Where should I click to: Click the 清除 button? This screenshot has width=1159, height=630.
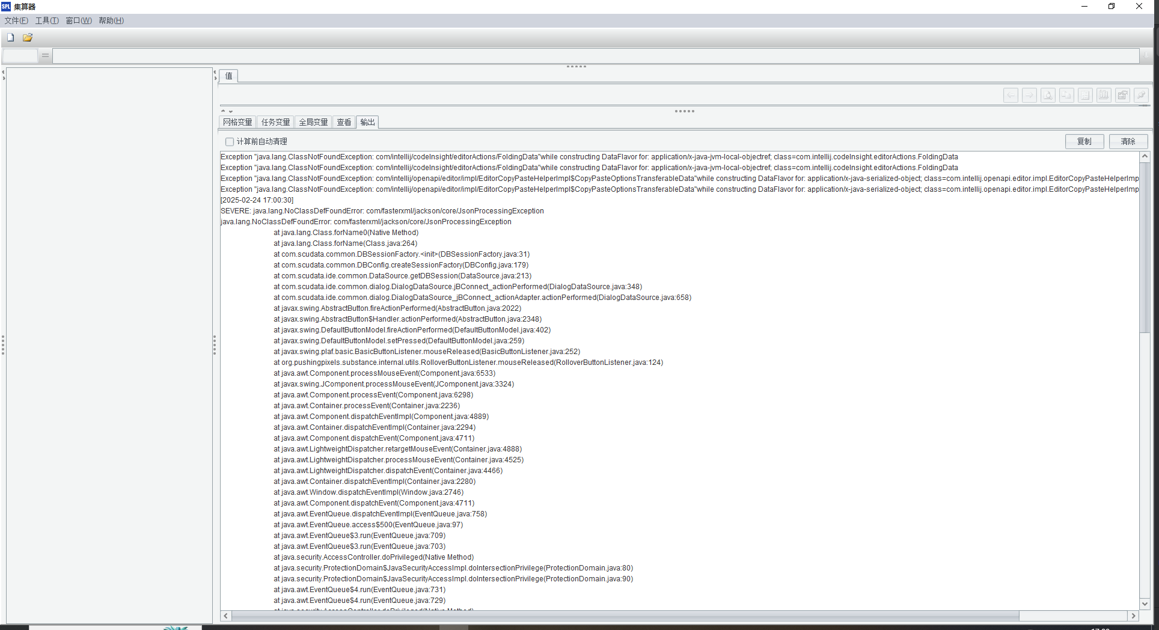click(1128, 141)
